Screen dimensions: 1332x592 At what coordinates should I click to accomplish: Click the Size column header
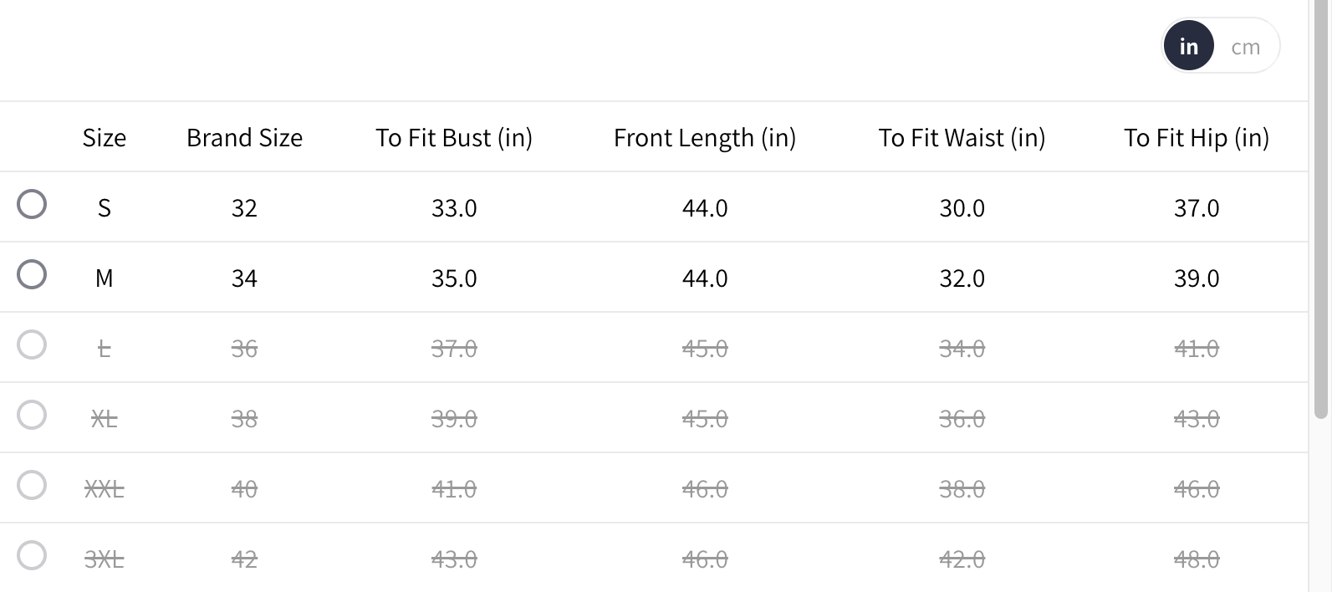click(x=105, y=138)
